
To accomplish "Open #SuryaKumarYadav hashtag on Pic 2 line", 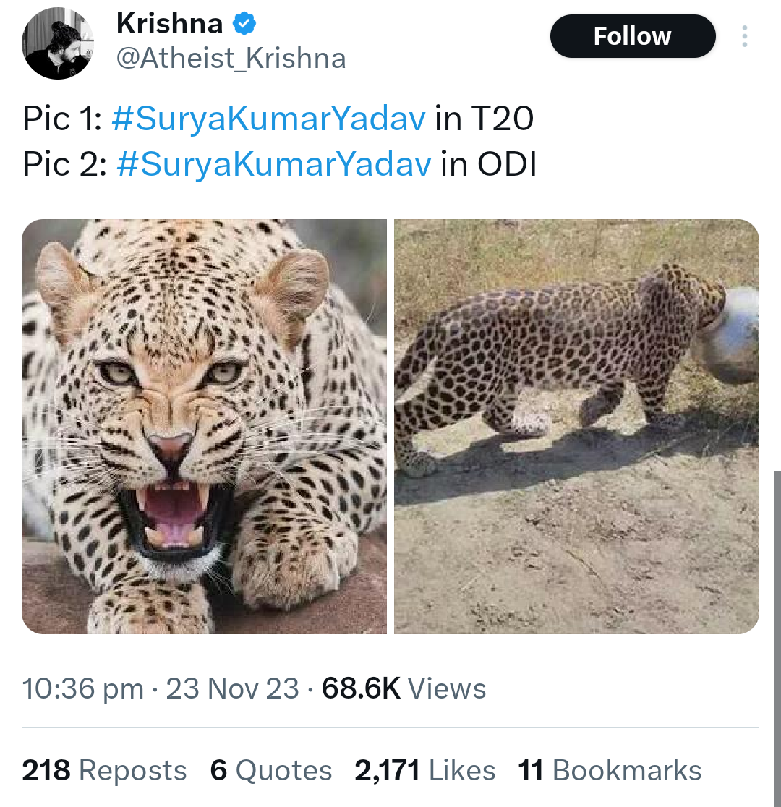I will point(273,164).
